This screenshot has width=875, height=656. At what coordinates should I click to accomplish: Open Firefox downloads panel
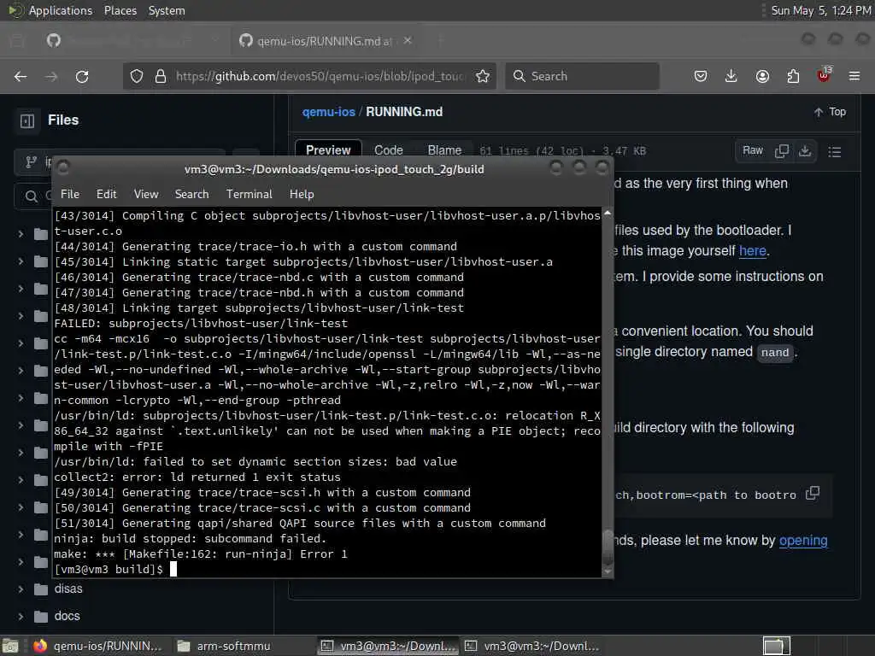[731, 76]
